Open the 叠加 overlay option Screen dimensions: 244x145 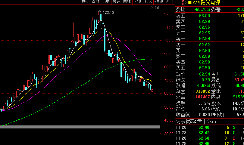pyautogui.click(x=95, y=2)
